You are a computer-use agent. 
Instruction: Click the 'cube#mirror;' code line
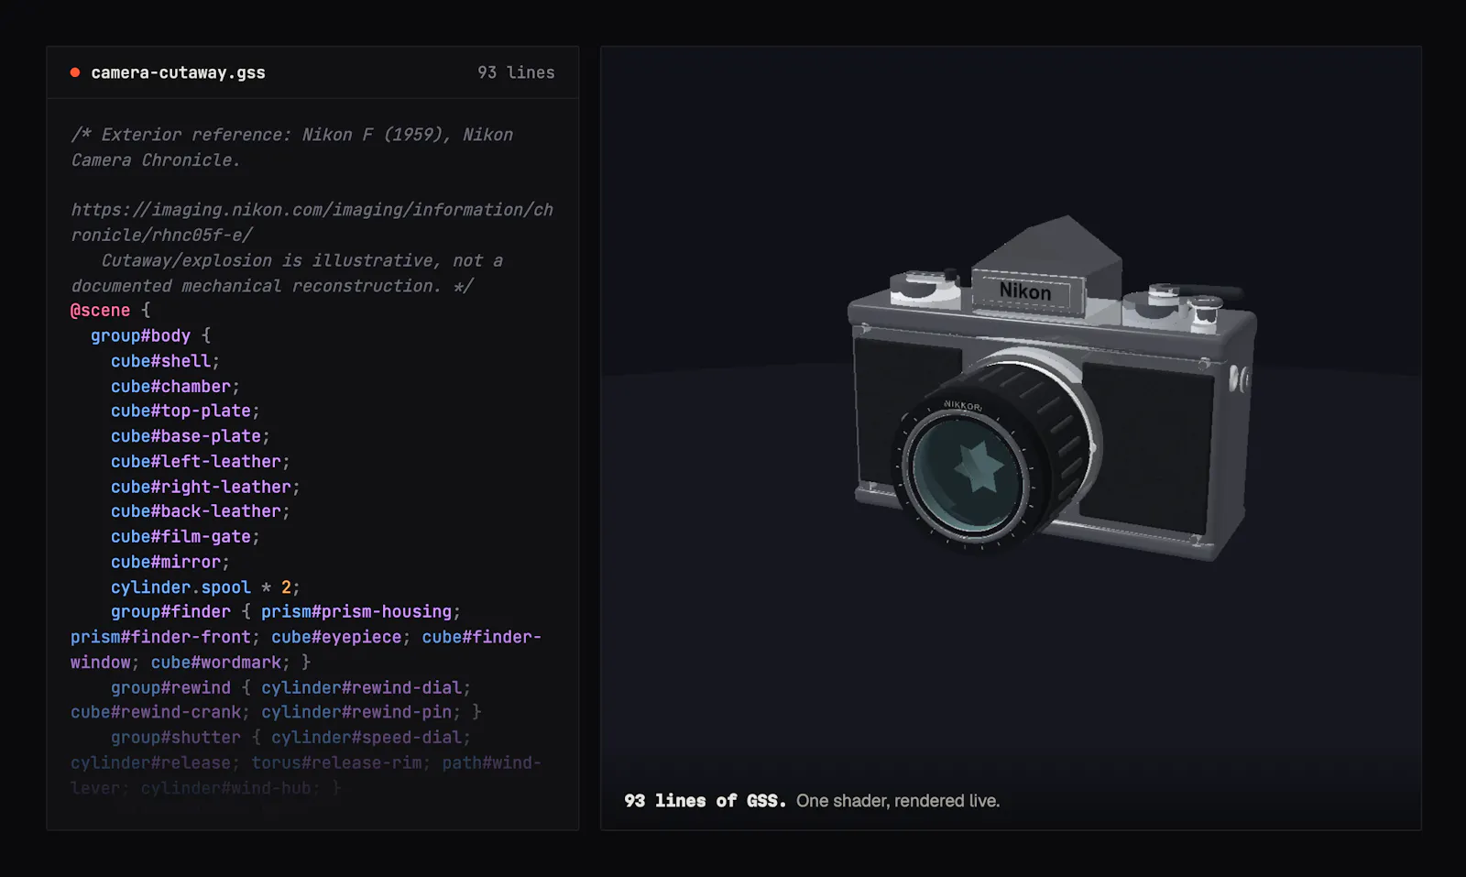pos(170,562)
